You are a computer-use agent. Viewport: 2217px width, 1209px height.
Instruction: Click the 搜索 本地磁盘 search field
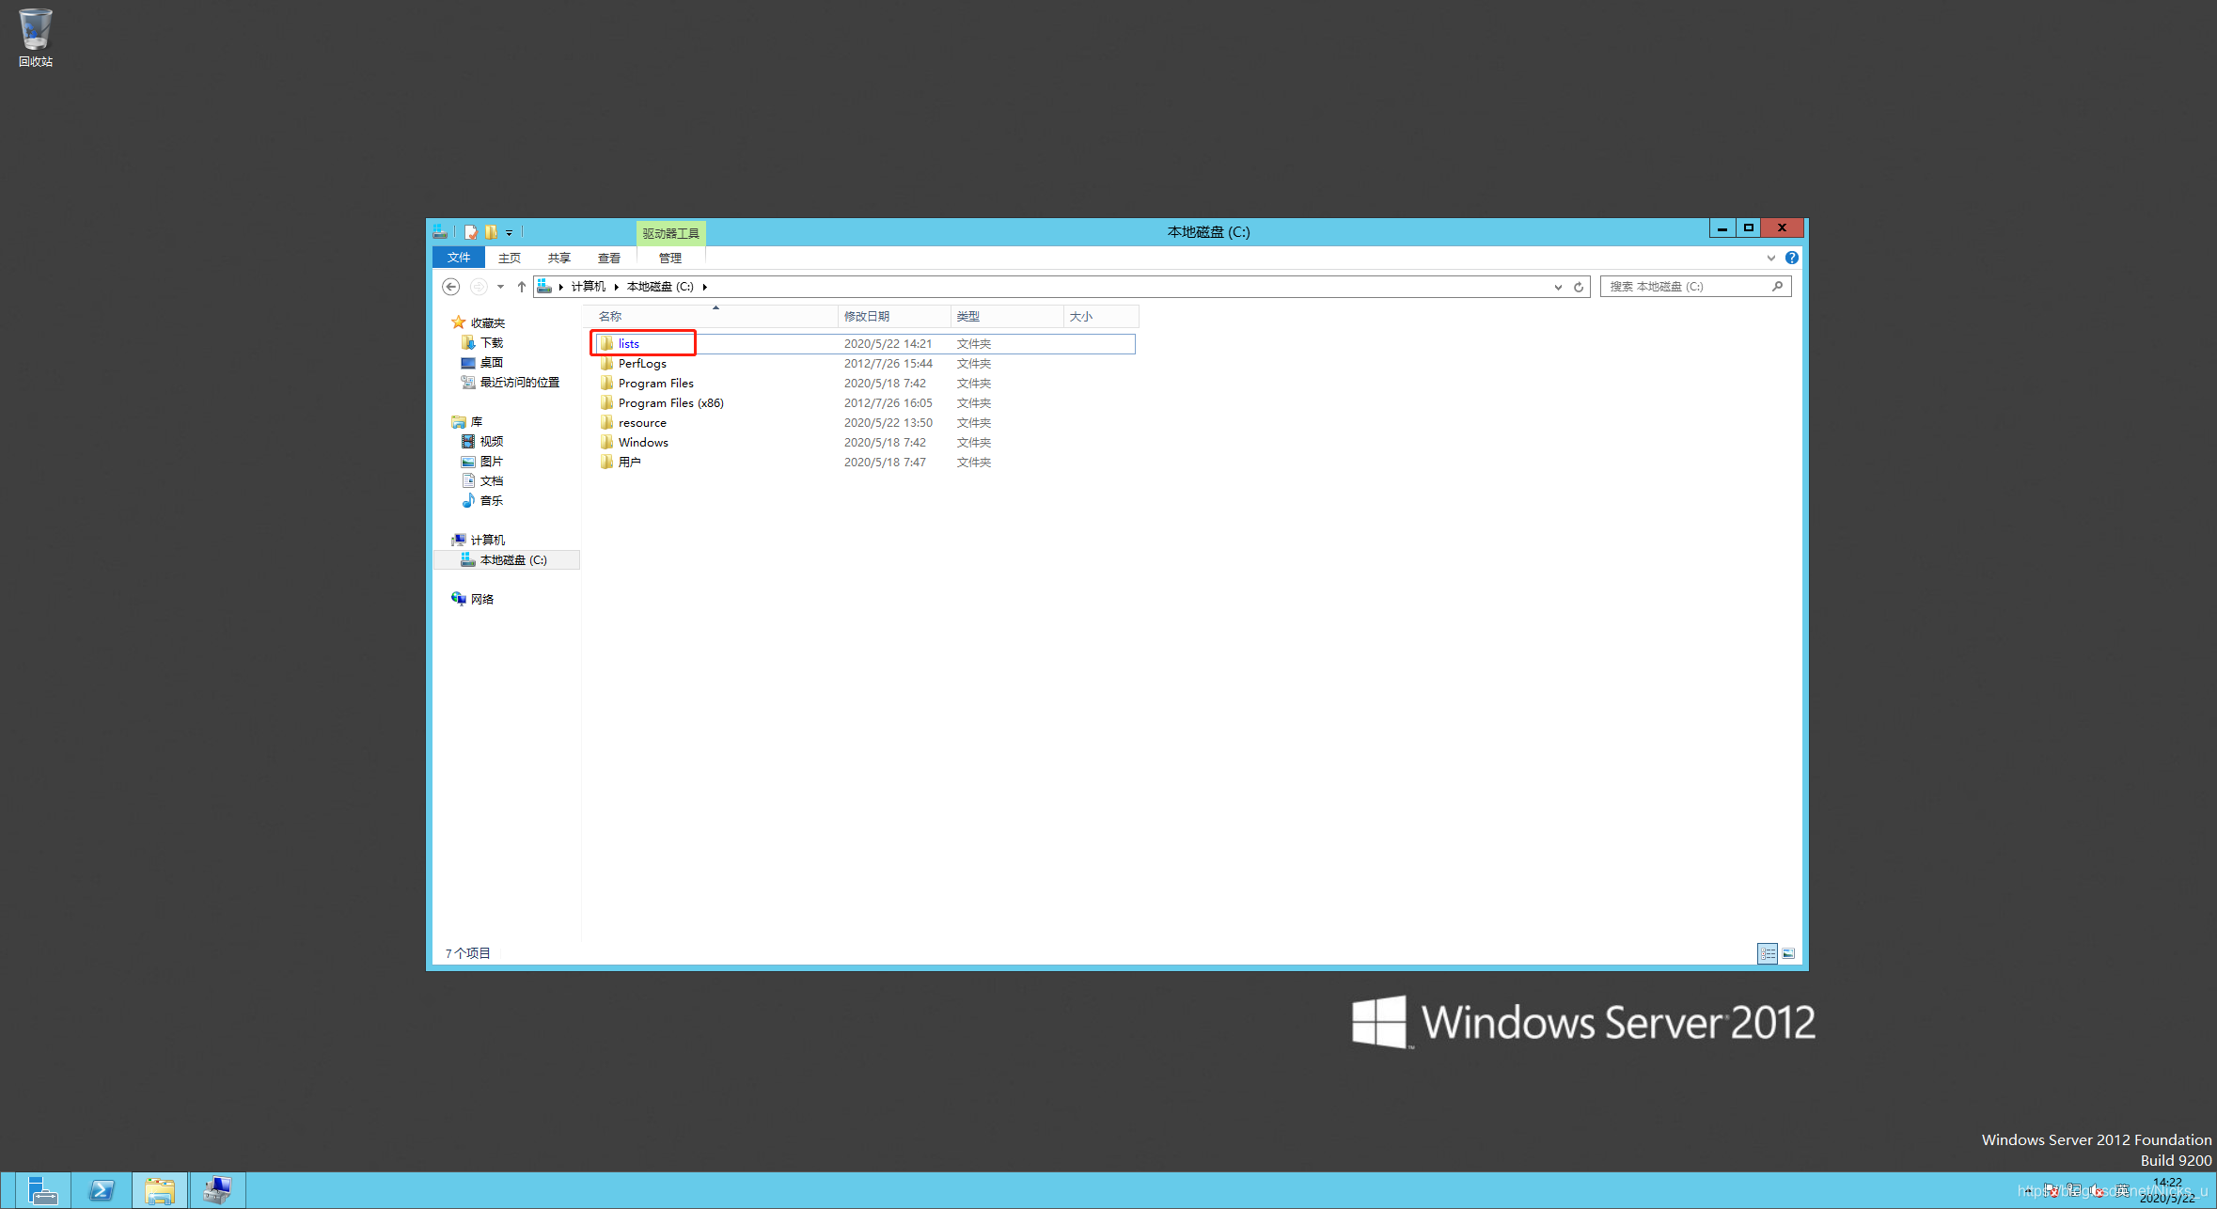(1683, 287)
